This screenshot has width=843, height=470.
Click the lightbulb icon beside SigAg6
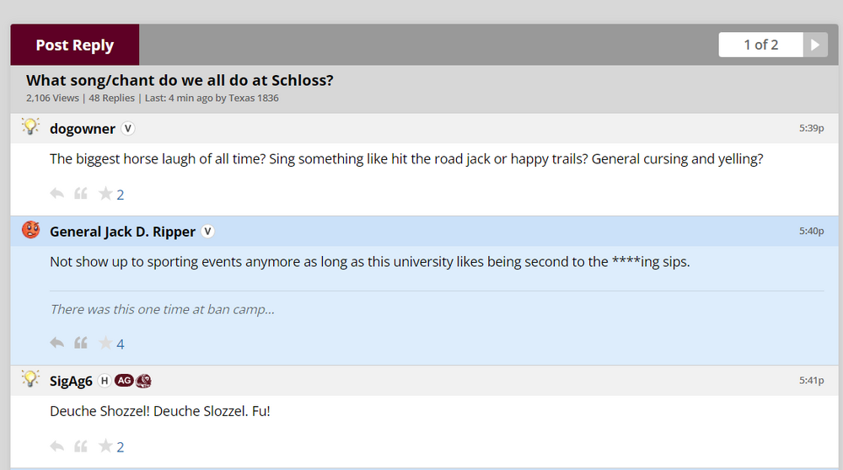[x=30, y=380]
